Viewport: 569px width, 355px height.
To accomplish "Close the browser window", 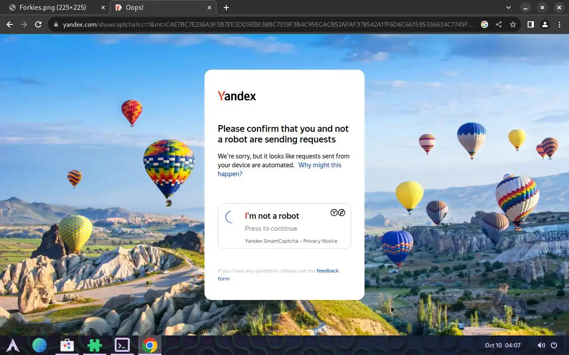I will click(559, 8).
